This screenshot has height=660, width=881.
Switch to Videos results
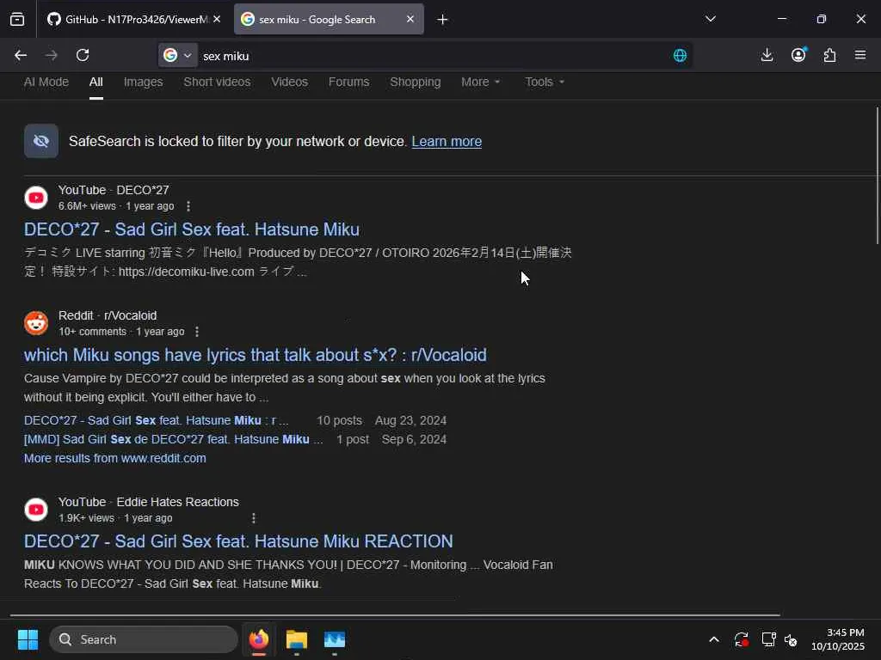pyautogui.click(x=289, y=82)
